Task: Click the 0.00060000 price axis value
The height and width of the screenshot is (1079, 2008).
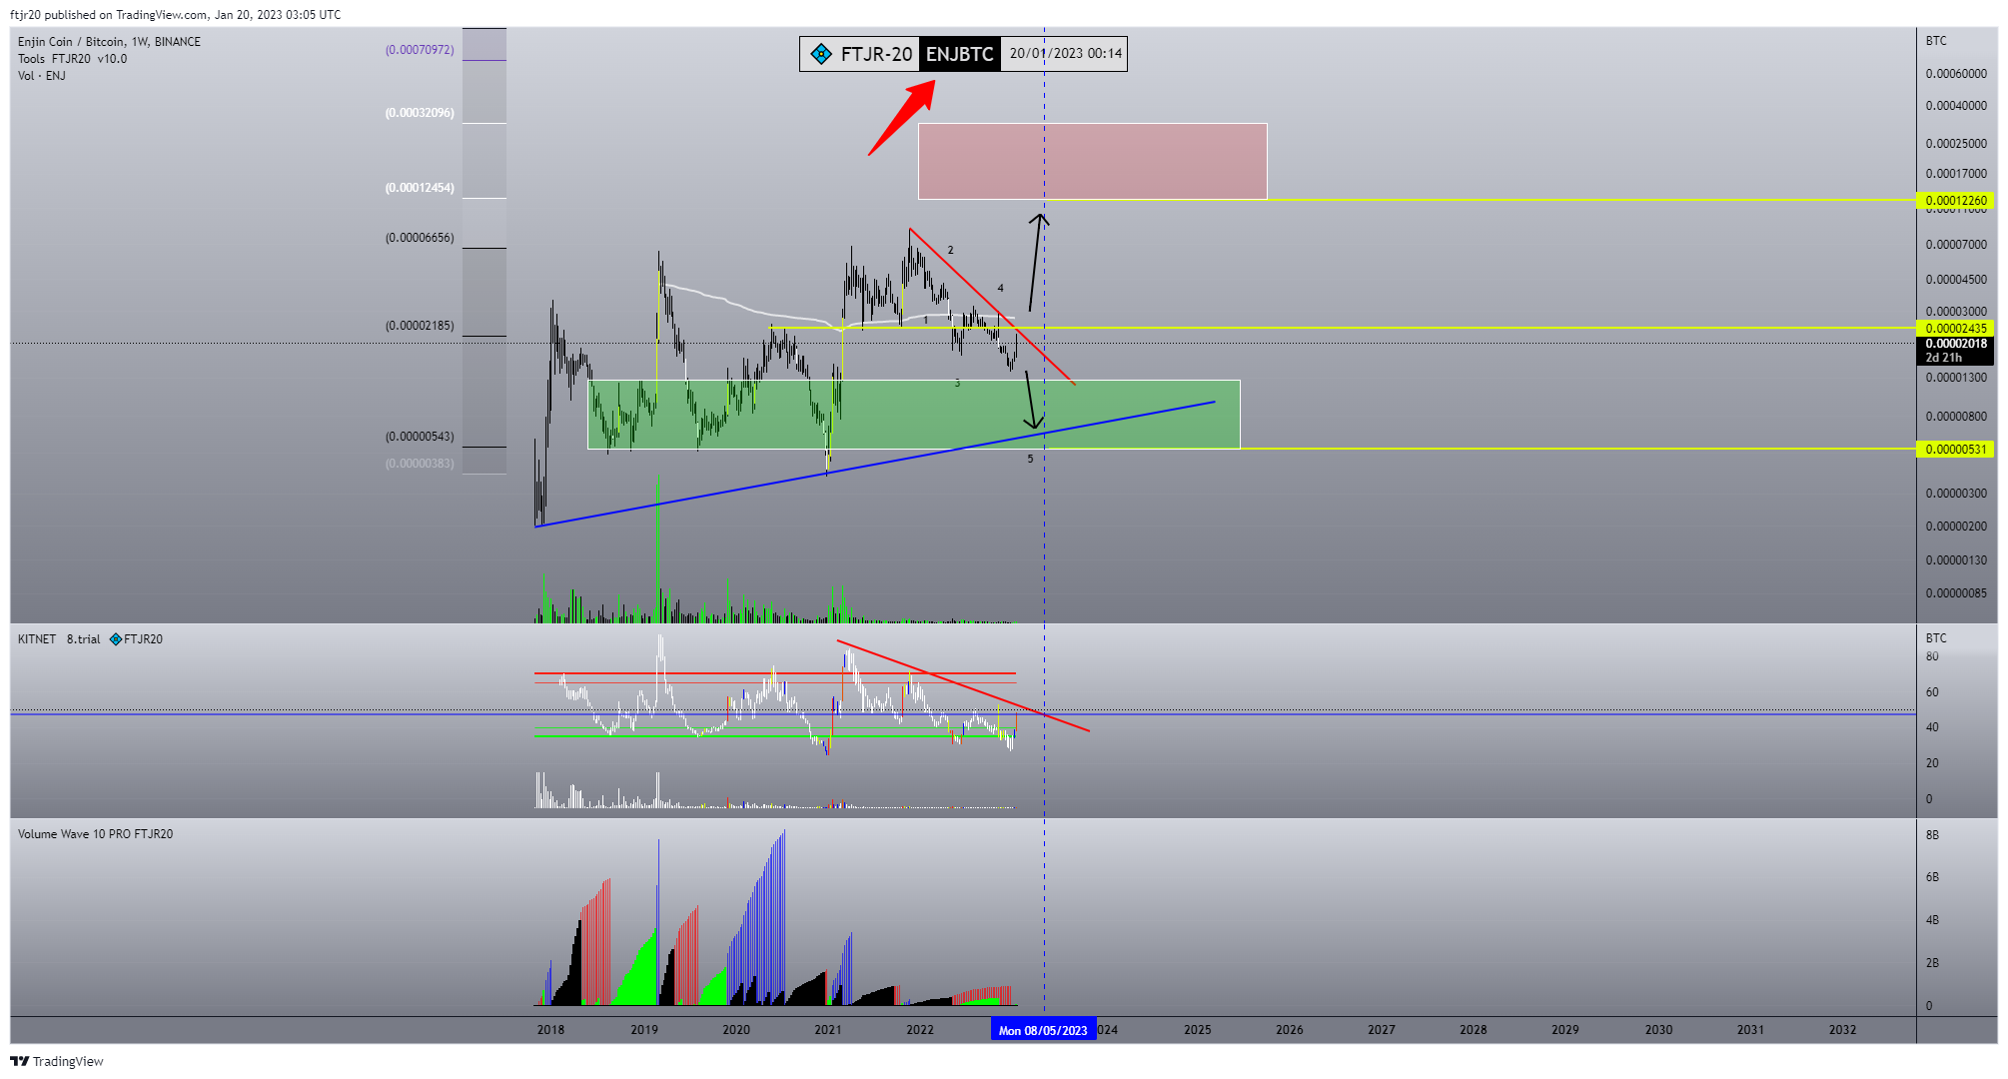Action: [1956, 74]
